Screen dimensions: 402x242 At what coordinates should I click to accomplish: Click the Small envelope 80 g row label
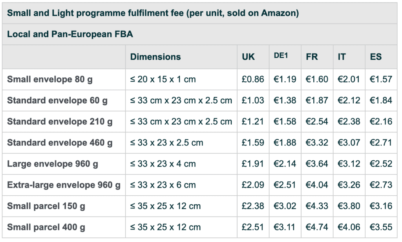pyautogui.click(x=50, y=79)
